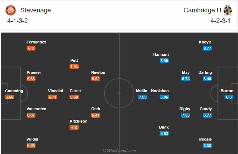Select Burton's 6.3 rating badge
238x154 pixels.
click(229, 97)
